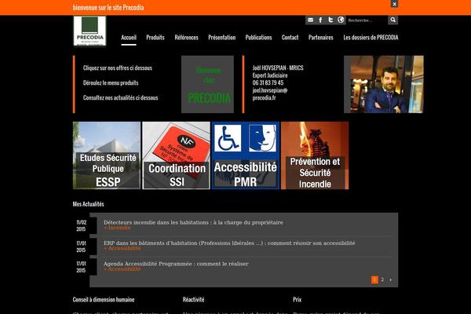Open the Etudes Sécurité Publique ESSP tile
Image resolution: width=471 pixels, height=314 pixels.
click(107, 155)
